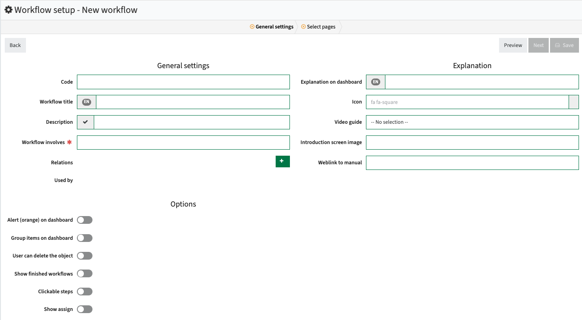Image resolution: width=582 pixels, height=320 pixels.
Task: Click the EN language badge for Workflow title
Action: pos(86,102)
